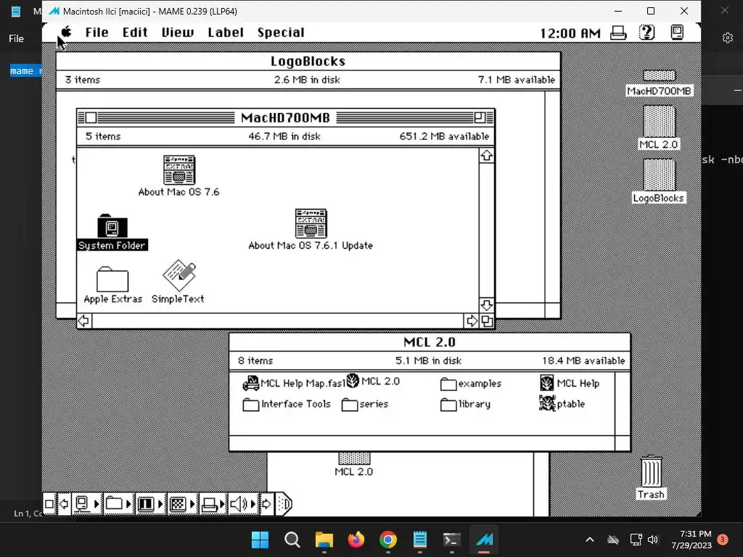Select the Trash icon
743x557 pixels.
652,471
